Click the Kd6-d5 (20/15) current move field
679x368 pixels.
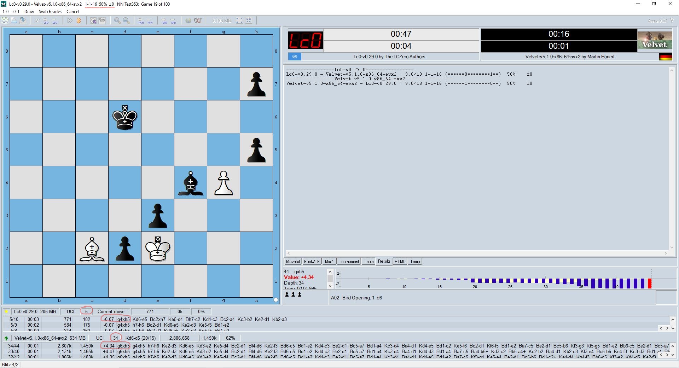click(140, 338)
